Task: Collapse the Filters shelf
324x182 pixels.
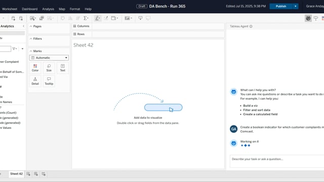Action: pyautogui.click(x=31, y=39)
